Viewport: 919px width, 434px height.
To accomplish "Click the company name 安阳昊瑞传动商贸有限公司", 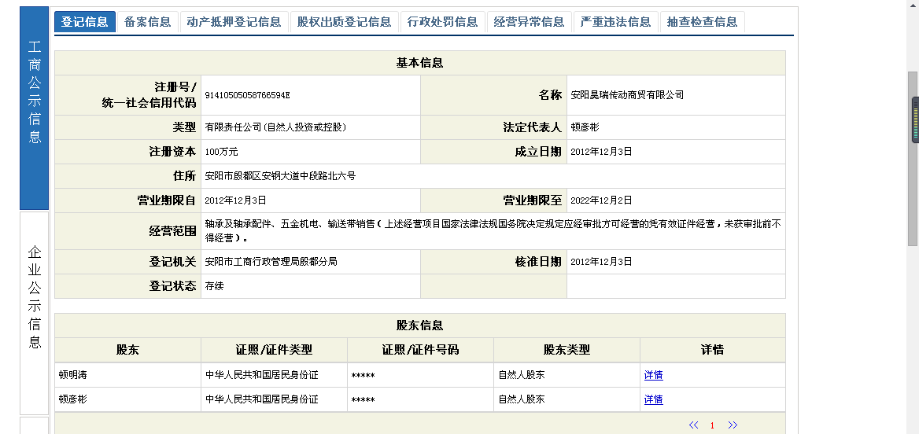I will (627, 95).
